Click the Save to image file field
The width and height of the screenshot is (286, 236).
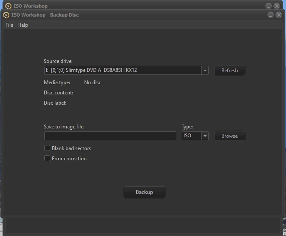pyautogui.click(x=110, y=136)
